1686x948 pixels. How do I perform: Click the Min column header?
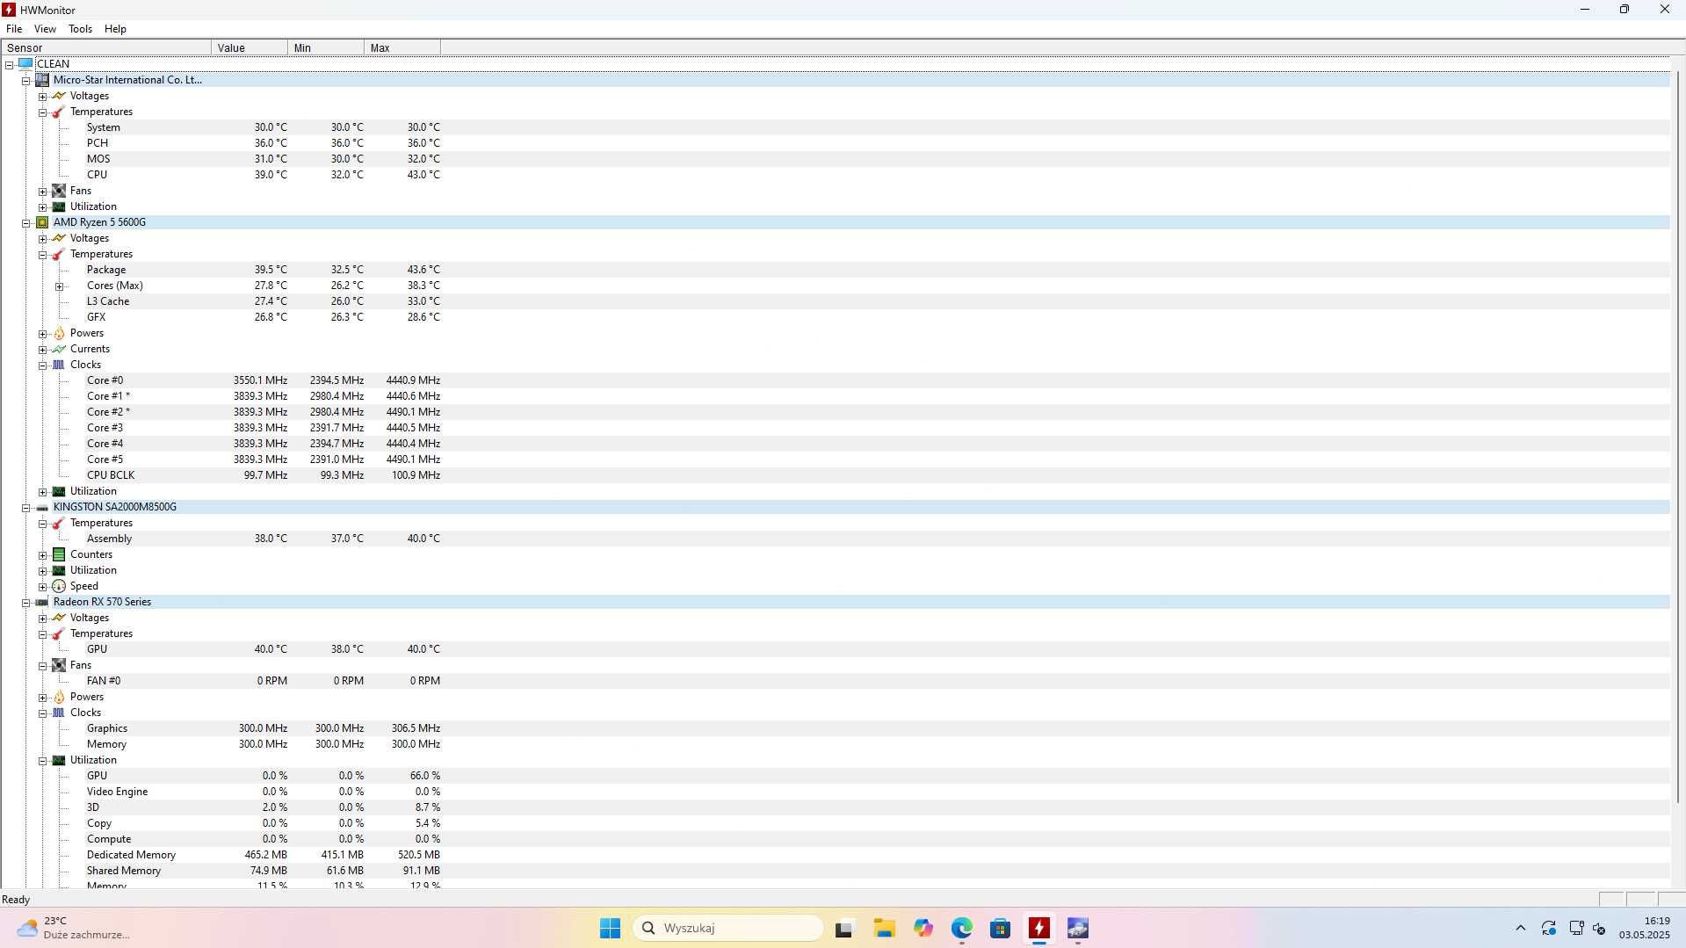(x=326, y=47)
